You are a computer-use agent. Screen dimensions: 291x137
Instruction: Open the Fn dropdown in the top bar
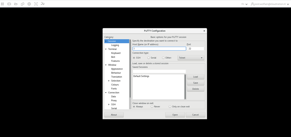pyautogui.click(x=245, y=4)
